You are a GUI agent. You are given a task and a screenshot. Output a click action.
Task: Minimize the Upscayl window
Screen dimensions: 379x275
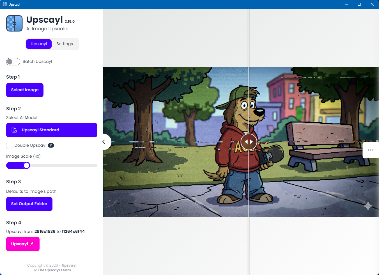[347, 4]
